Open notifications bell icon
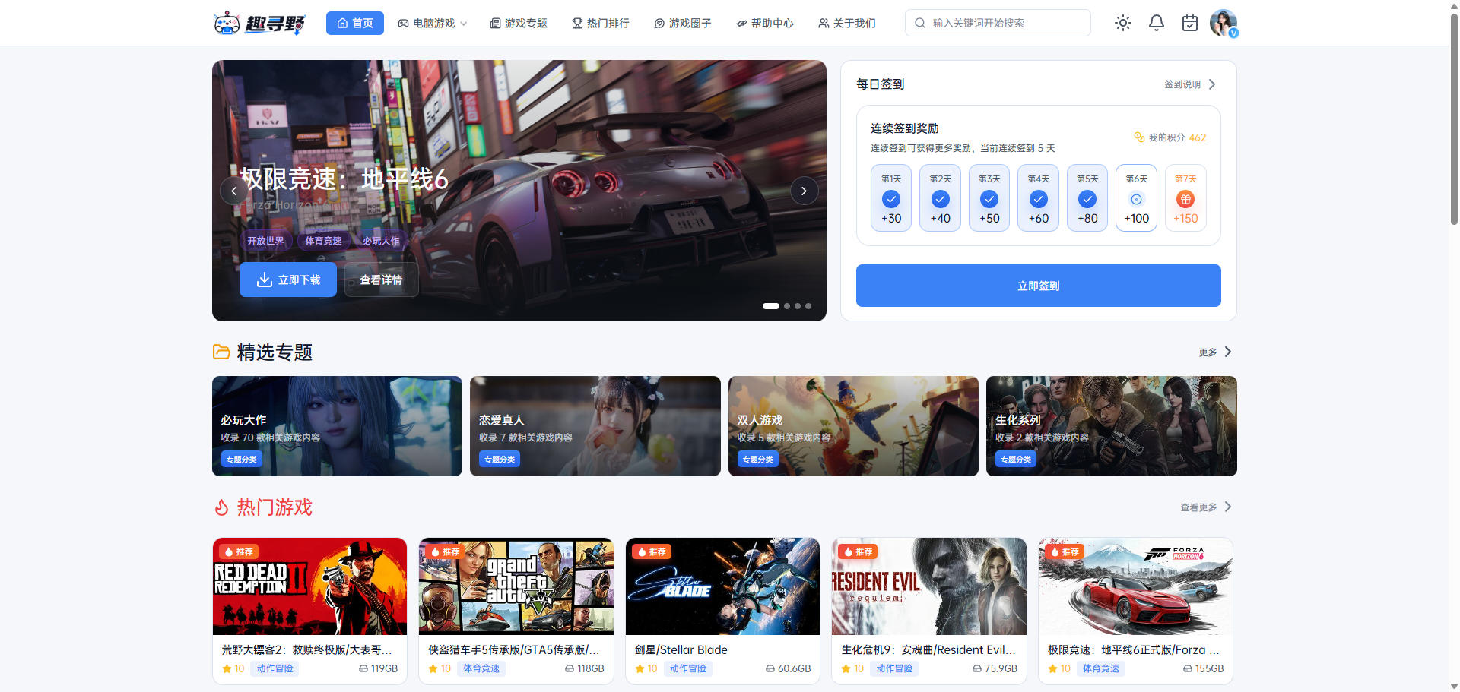 [x=1157, y=23]
